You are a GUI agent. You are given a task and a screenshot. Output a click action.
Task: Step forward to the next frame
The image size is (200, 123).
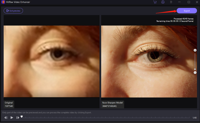coord(18,118)
